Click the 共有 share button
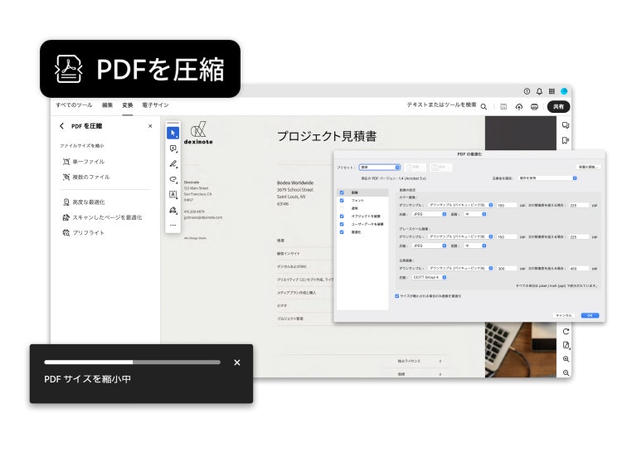This screenshot has height=467, width=622. (558, 106)
